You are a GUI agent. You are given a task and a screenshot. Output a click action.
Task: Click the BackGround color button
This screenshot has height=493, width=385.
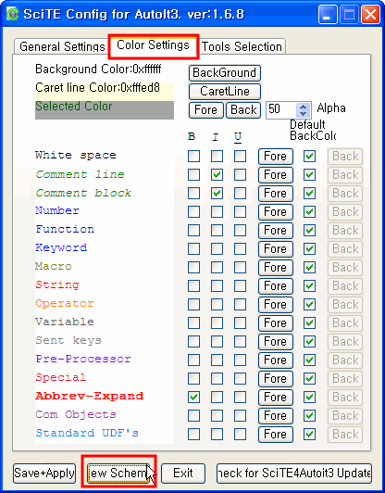point(225,72)
